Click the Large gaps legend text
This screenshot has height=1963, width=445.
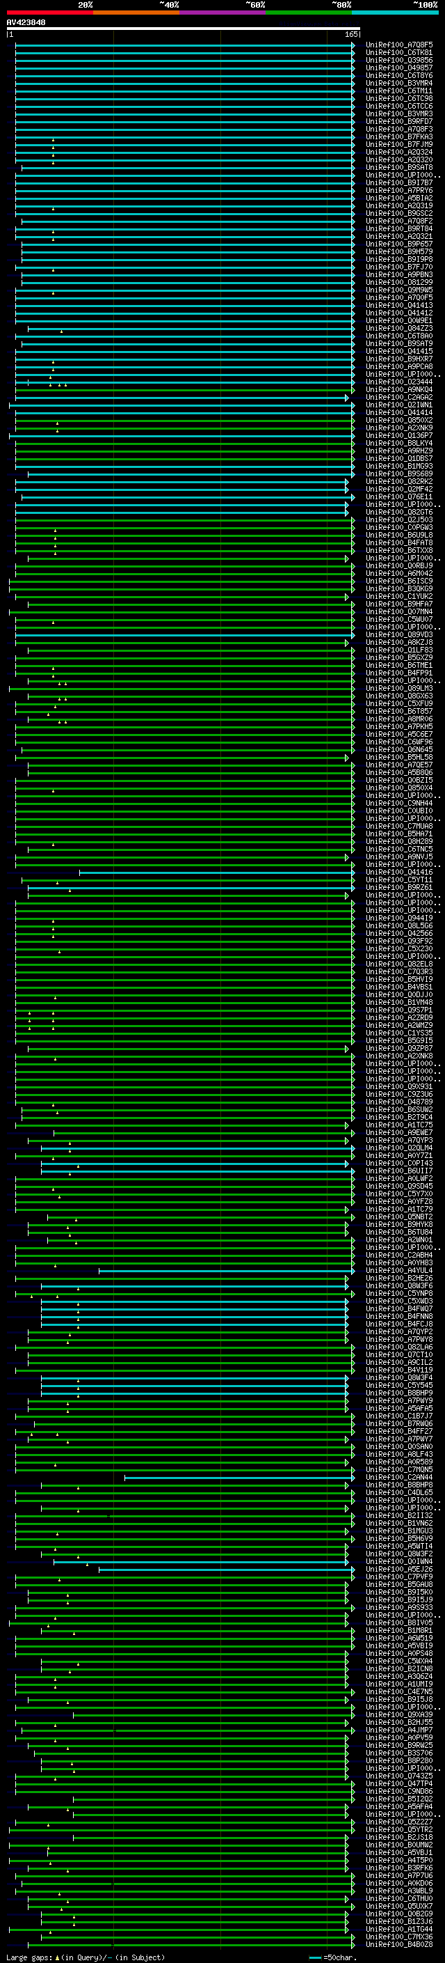[86, 1957]
